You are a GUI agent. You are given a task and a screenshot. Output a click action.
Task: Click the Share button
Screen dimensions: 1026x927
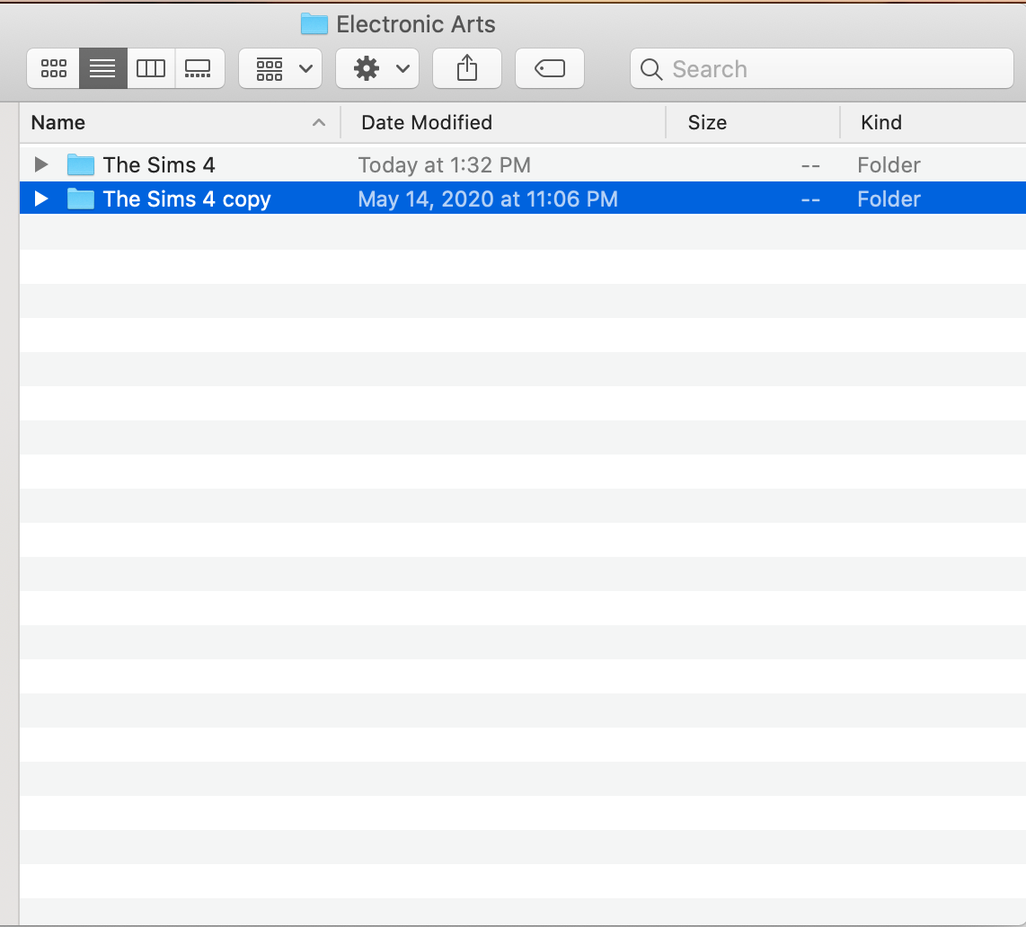(466, 68)
